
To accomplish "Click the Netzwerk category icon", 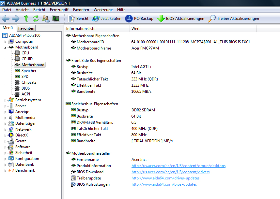I will point(11,129).
